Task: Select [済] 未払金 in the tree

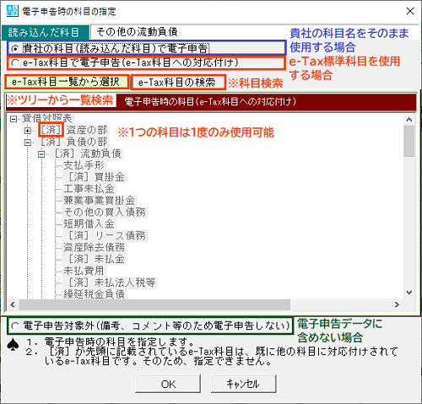Action: pyautogui.click(x=95, y=259)
